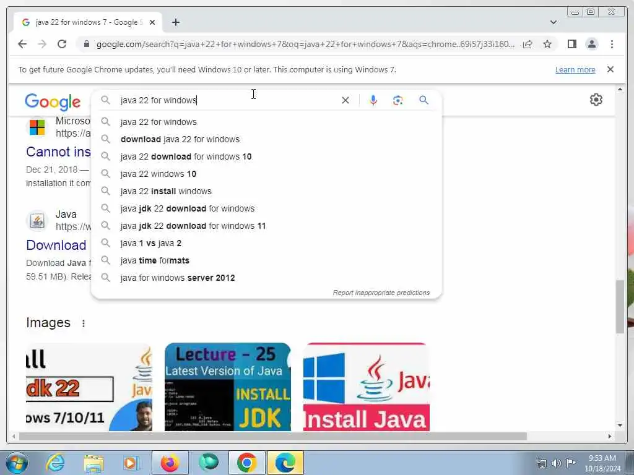Open the 'Install Java' image thumbnail
Image resolution: width=634 pixels, height=475 pixels.
pyautogui.click(x=367, y=387)
